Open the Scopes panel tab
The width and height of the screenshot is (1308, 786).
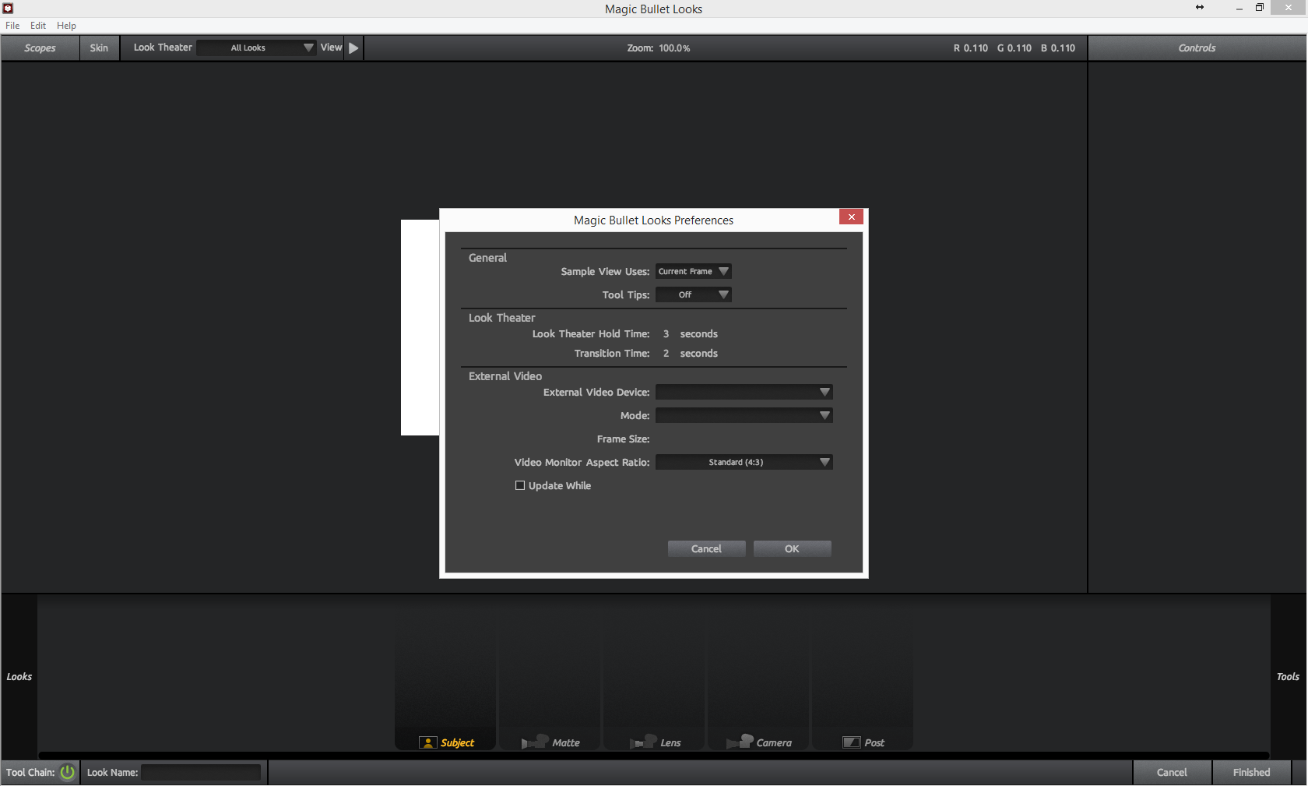click(x=40, y=48)
